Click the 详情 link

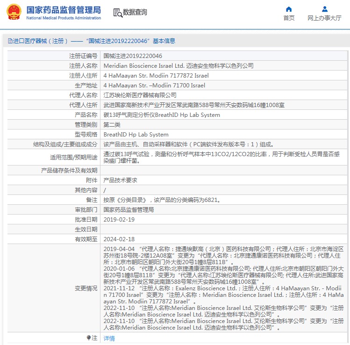109,338
